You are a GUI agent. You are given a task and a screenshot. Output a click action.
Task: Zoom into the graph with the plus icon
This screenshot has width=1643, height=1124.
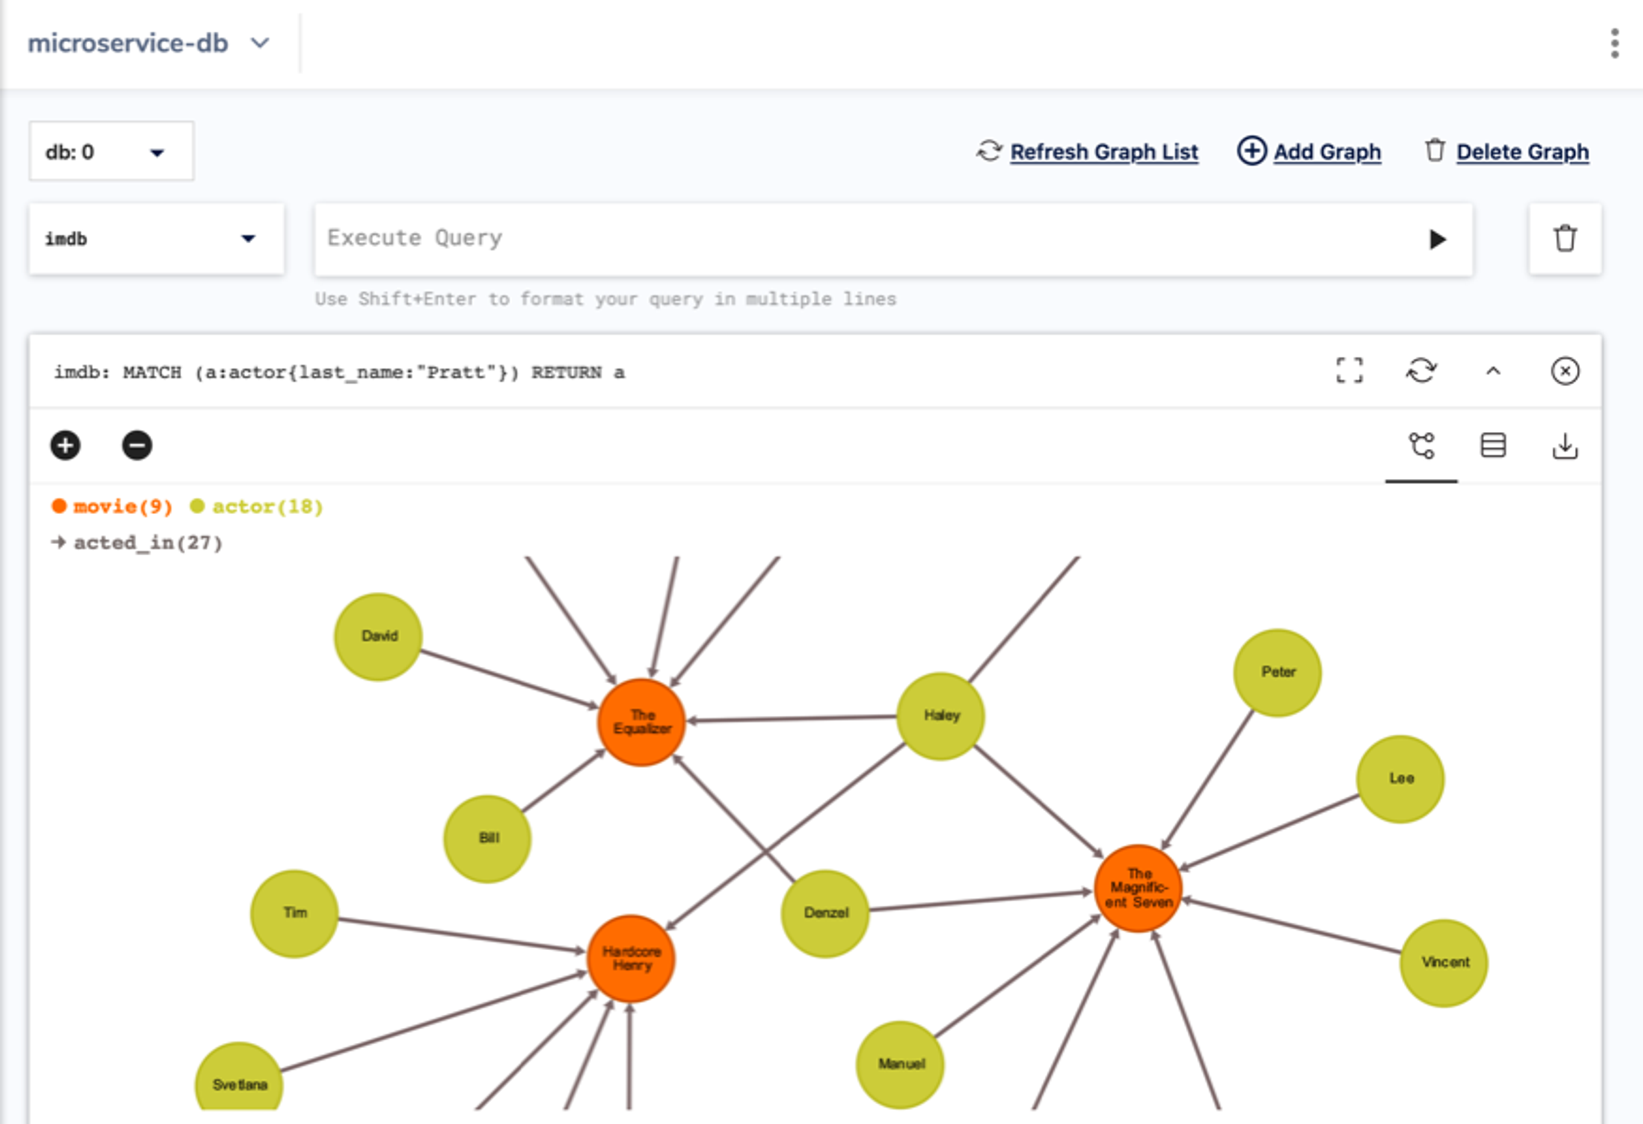(66, 445)
